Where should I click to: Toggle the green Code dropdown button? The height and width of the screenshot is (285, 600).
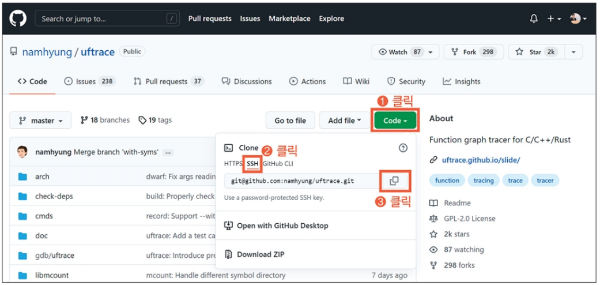395,120
